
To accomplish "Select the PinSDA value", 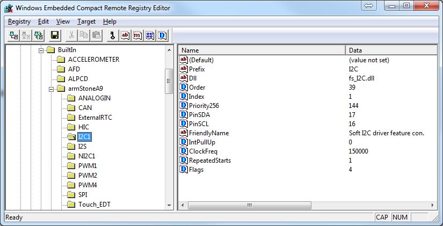I will [199, 115].
